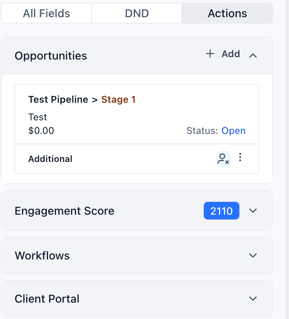Viewport: 289px width, 319px height.
Task: Click the Opportunities section heading
Action: click(x=51, y=56)
